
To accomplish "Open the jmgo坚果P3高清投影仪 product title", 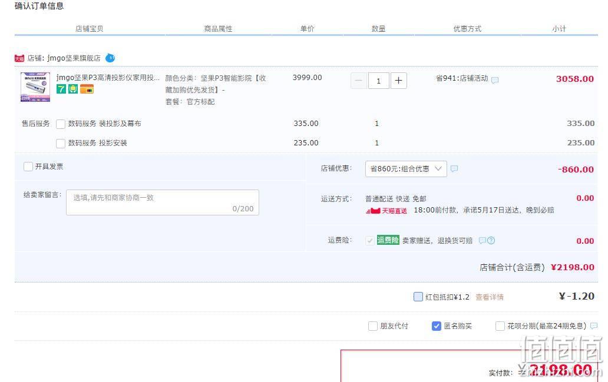I will pyautogui.click(x=108, y=78).
